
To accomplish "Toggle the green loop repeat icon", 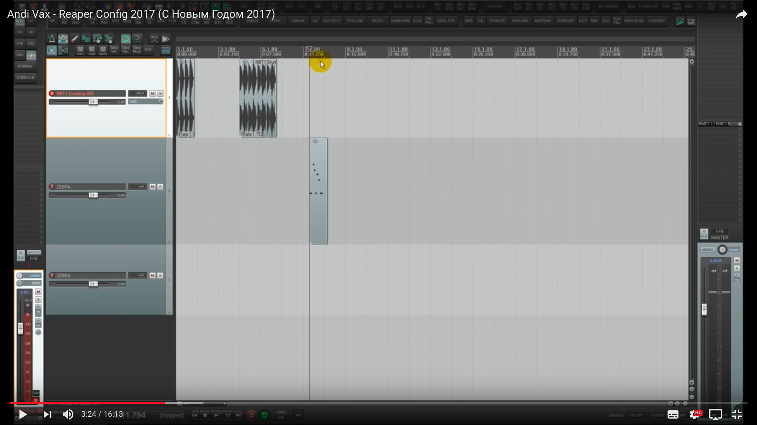I will [x=125, y=39].
